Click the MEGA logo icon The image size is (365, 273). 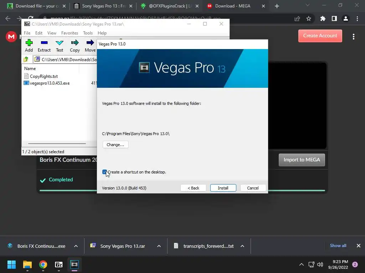pos(11,37)
